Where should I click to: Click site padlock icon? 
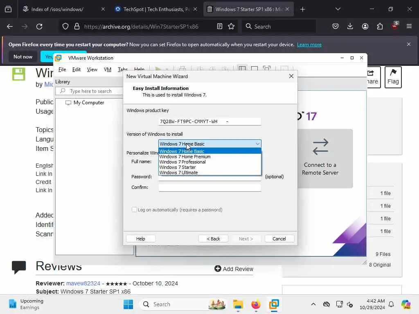pos(77,27)
